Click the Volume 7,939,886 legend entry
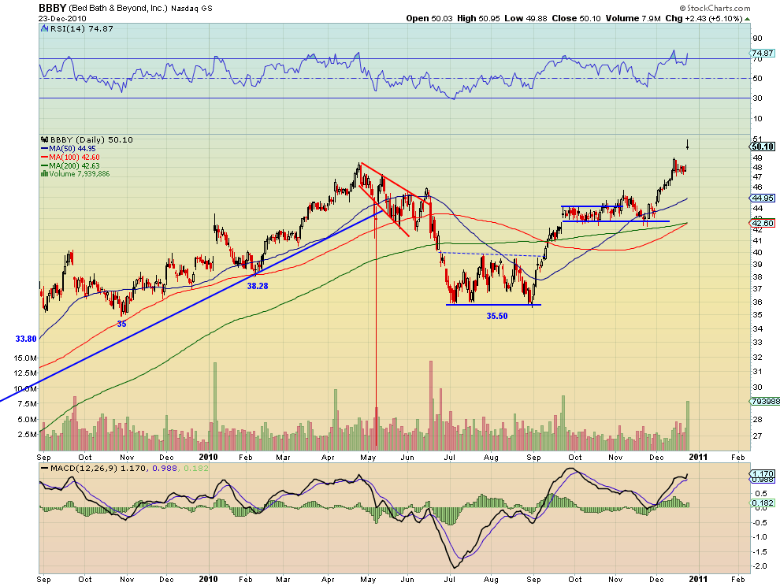 click(80, 174)
